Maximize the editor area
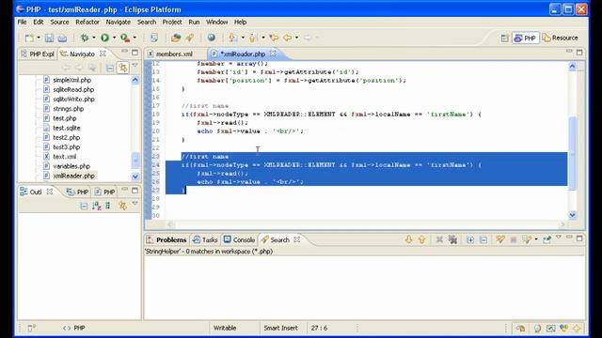 pos(579,53)
